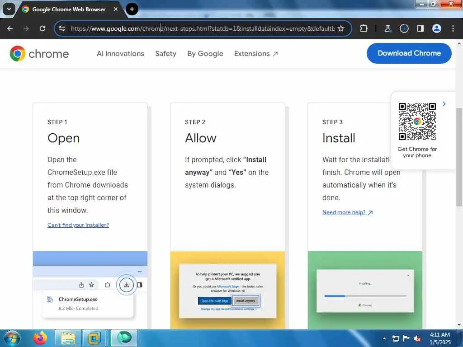This screenshot has height=347, width=463.
Task: Click the "Can't find your installer?" link
Action: (78, 225)
